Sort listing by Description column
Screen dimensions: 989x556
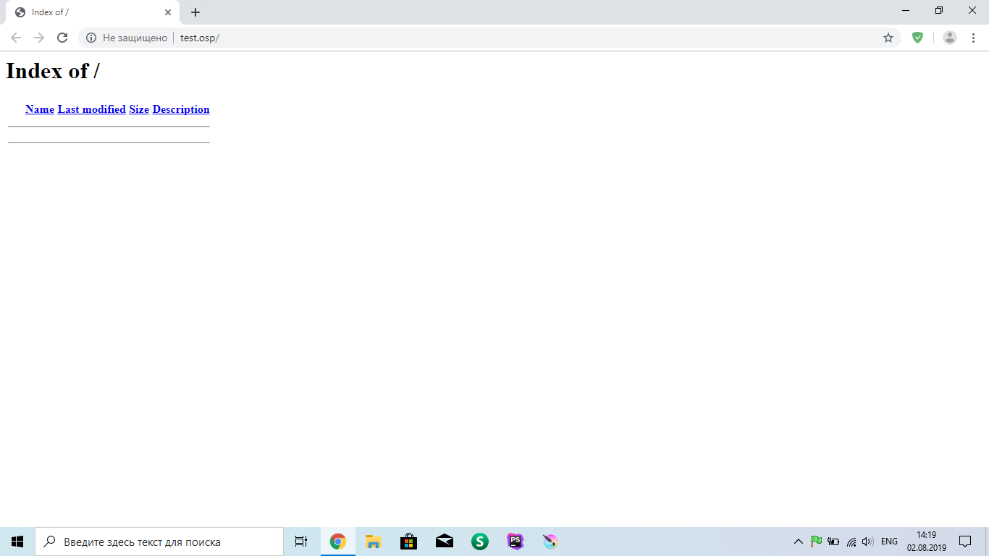point(181,109)
